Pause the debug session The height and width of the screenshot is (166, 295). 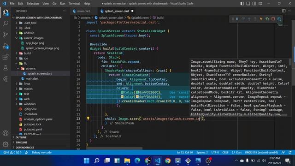point(237,19)
